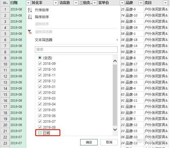
Task: Uncheck the 2019-07 checkbox
Action: pos(40,121)
